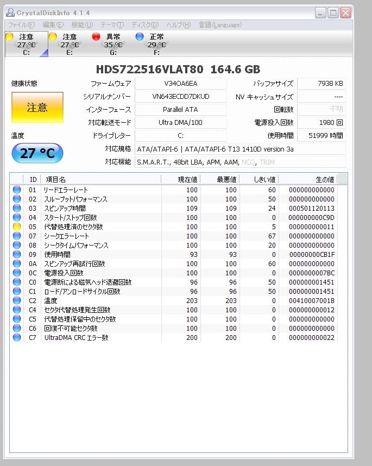Click the drive letter field C:

181,136
